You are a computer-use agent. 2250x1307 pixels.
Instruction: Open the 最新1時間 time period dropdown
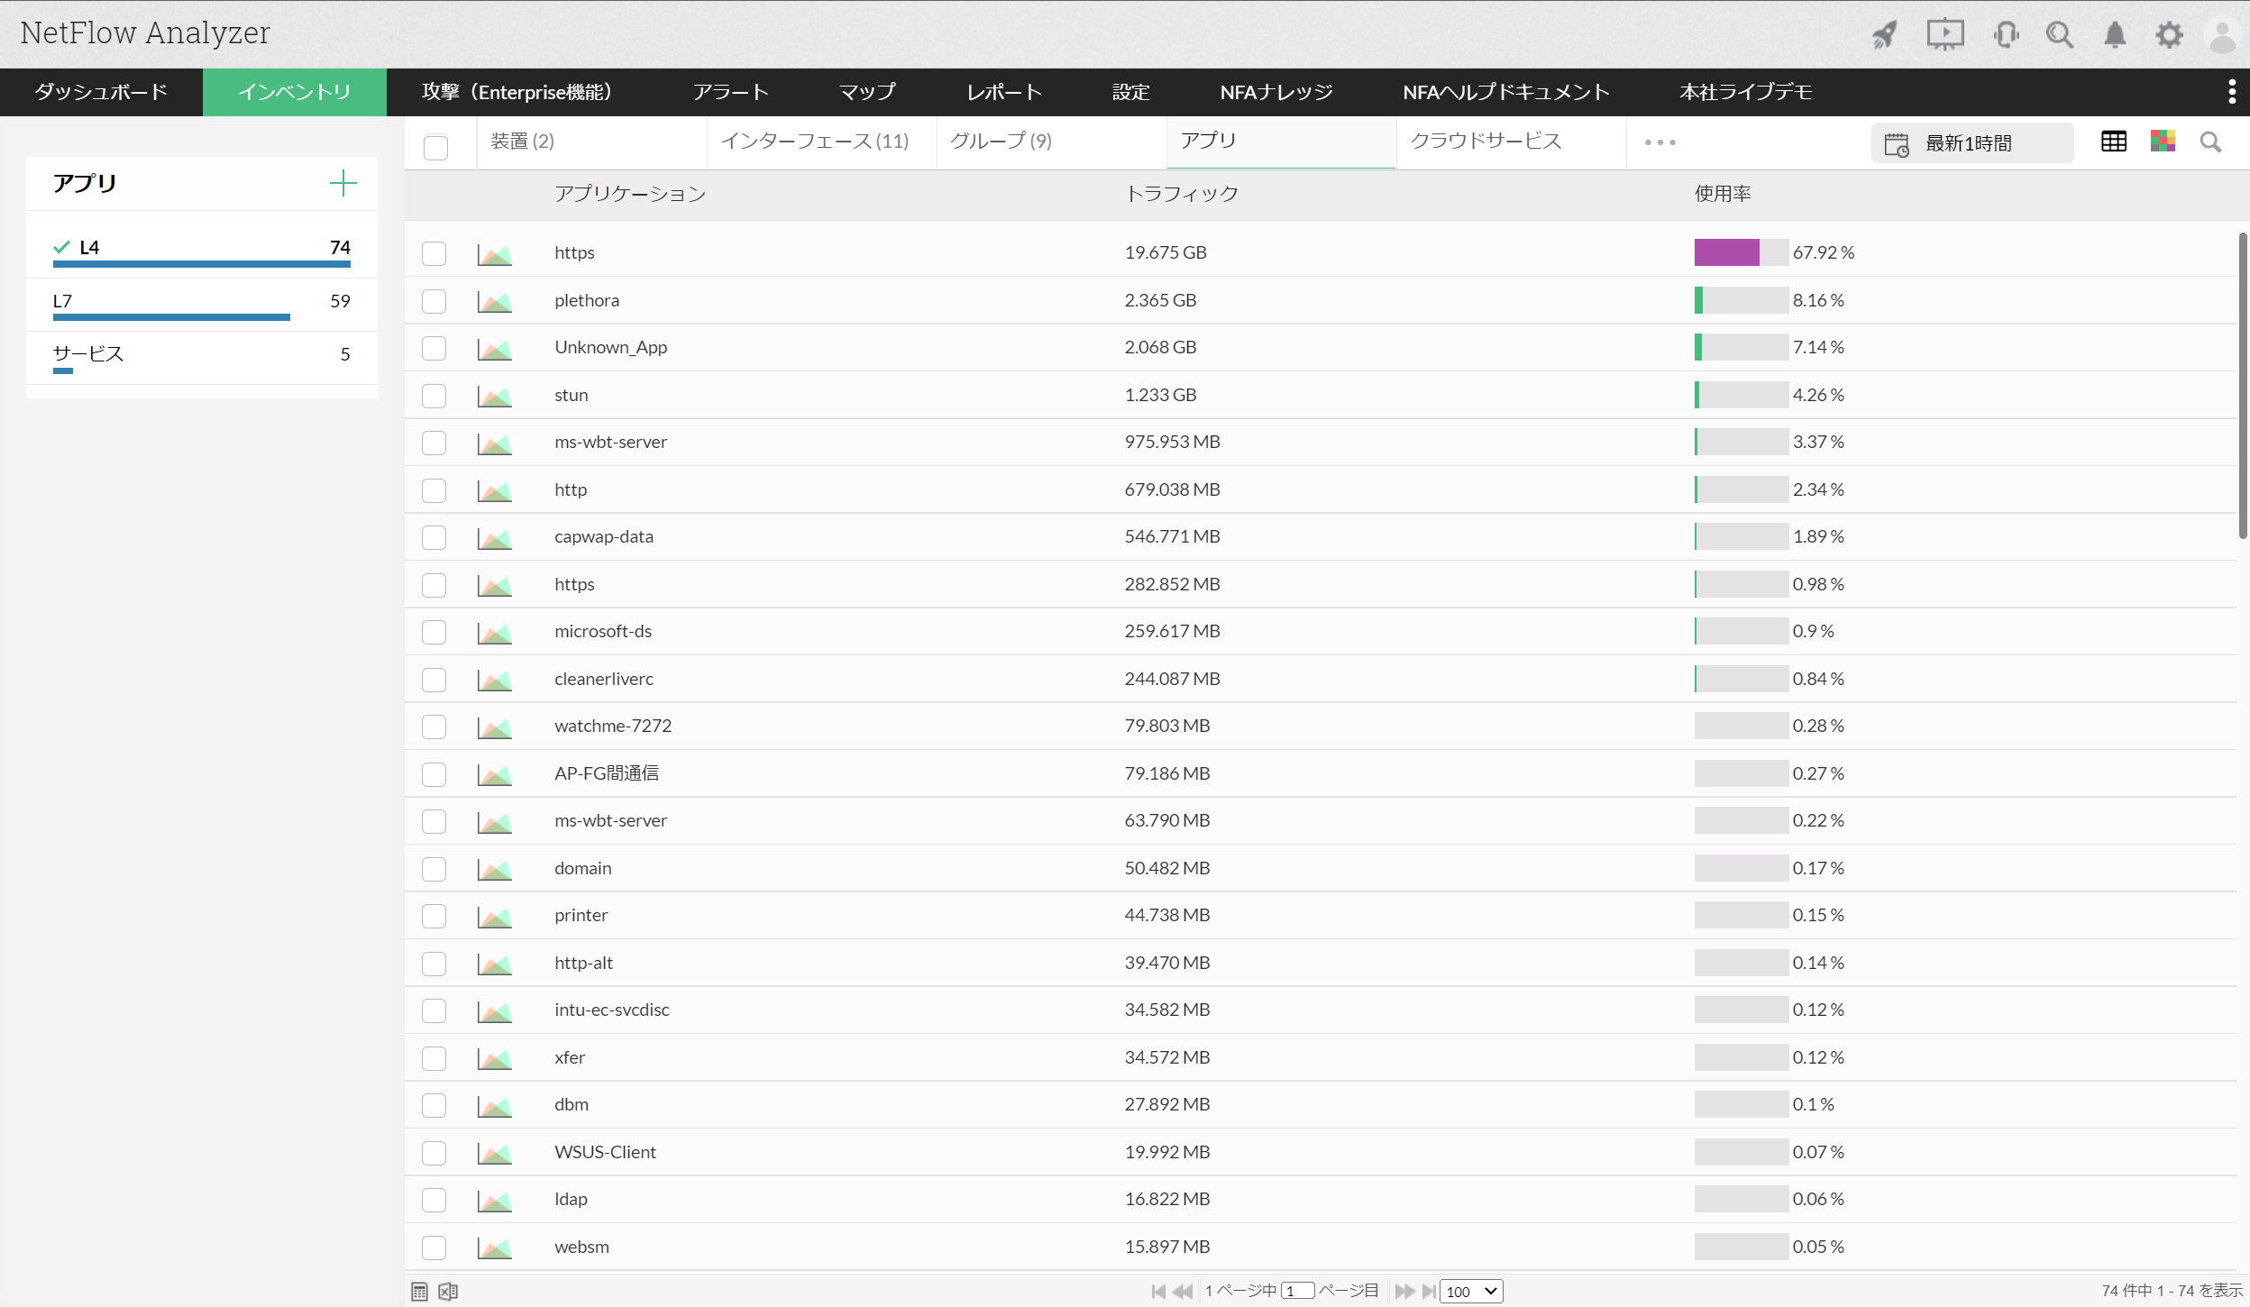[x=1971, y=143]
